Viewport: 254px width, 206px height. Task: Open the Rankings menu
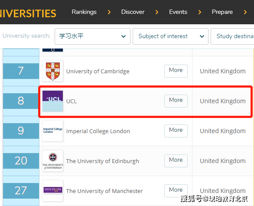coord(84,12)
